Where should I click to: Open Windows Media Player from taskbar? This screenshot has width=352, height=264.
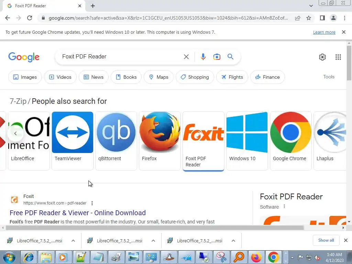click(64, 257)
